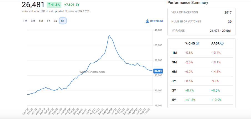Image resolution: width=251 pixels, height=119 pixels.
Task: Click the 1Y row label in table
Action: coord(174,81)
